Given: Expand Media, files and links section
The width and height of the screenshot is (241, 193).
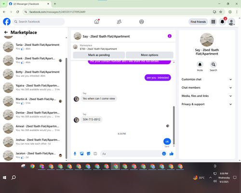Looking at the screenshot, I should 207,96.
